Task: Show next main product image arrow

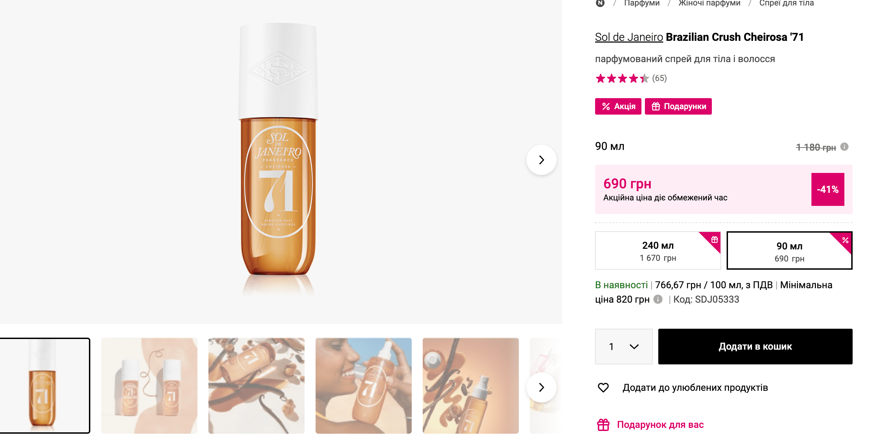Action: pos(541,160)
